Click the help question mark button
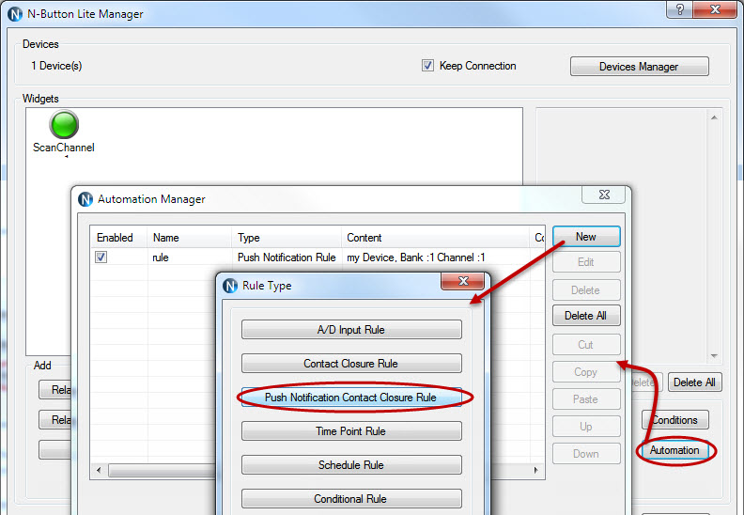 pos(679,9)
